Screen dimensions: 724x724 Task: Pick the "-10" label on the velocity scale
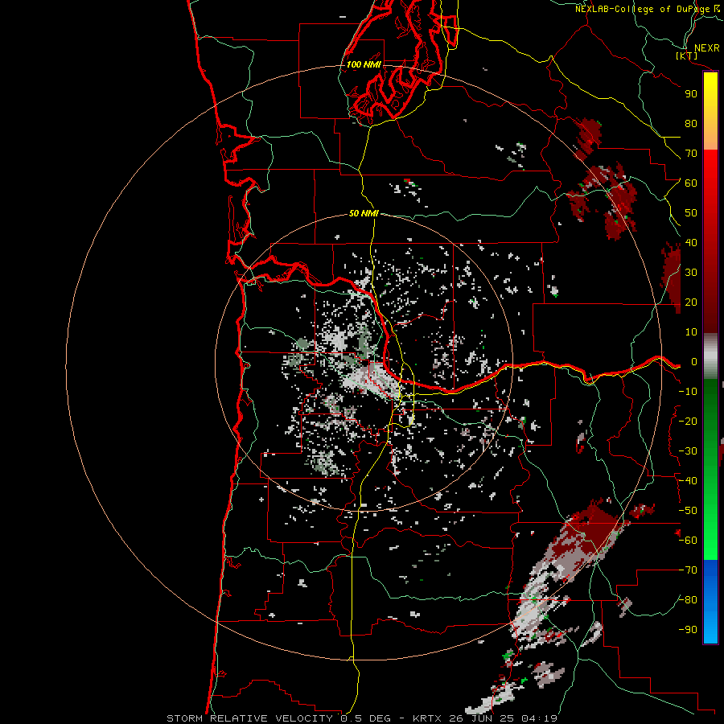point(688,392)
